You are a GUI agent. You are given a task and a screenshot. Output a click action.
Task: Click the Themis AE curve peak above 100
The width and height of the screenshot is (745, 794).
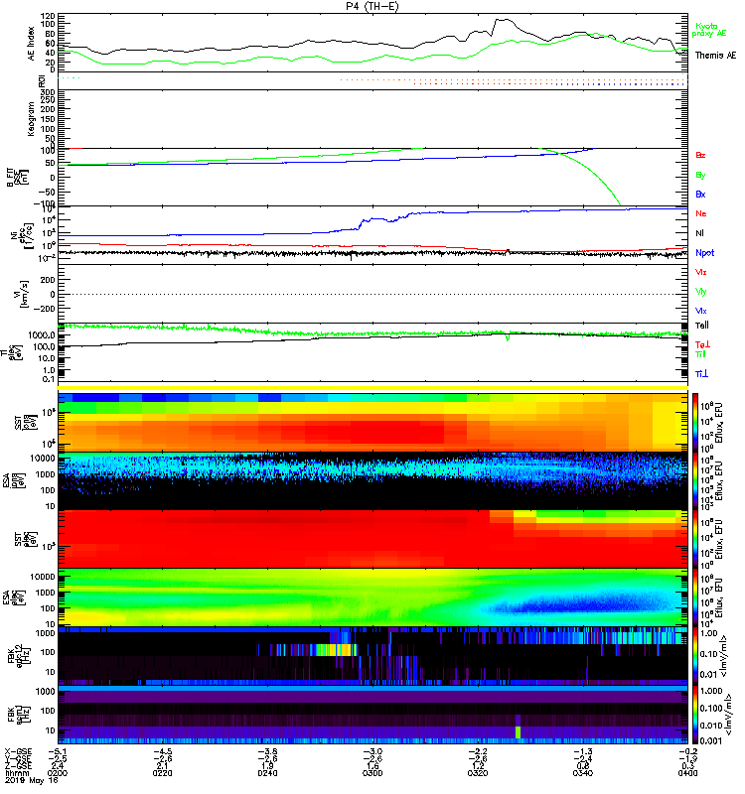pyautogui.click(x=502, y=20)
